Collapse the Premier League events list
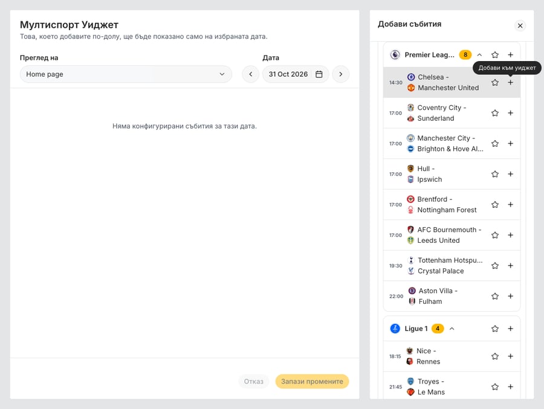 479,55
